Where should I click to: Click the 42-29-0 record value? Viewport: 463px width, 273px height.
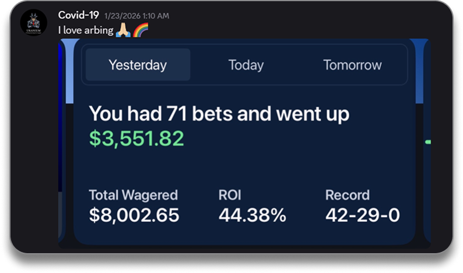(362, 215)
